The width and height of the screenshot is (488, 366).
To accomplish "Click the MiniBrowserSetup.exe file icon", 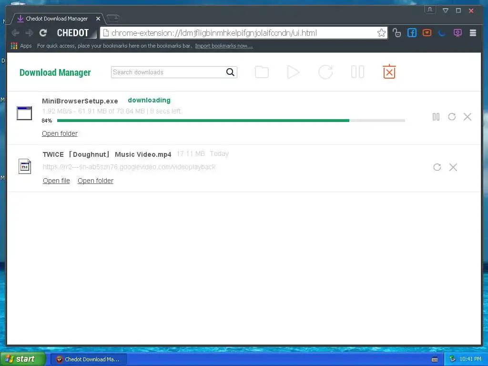I will pos(24,113).
